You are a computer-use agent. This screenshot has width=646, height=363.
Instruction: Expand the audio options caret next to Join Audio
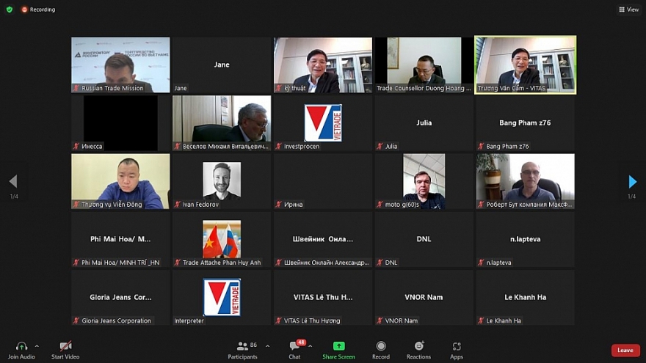(x=37, y=346)
